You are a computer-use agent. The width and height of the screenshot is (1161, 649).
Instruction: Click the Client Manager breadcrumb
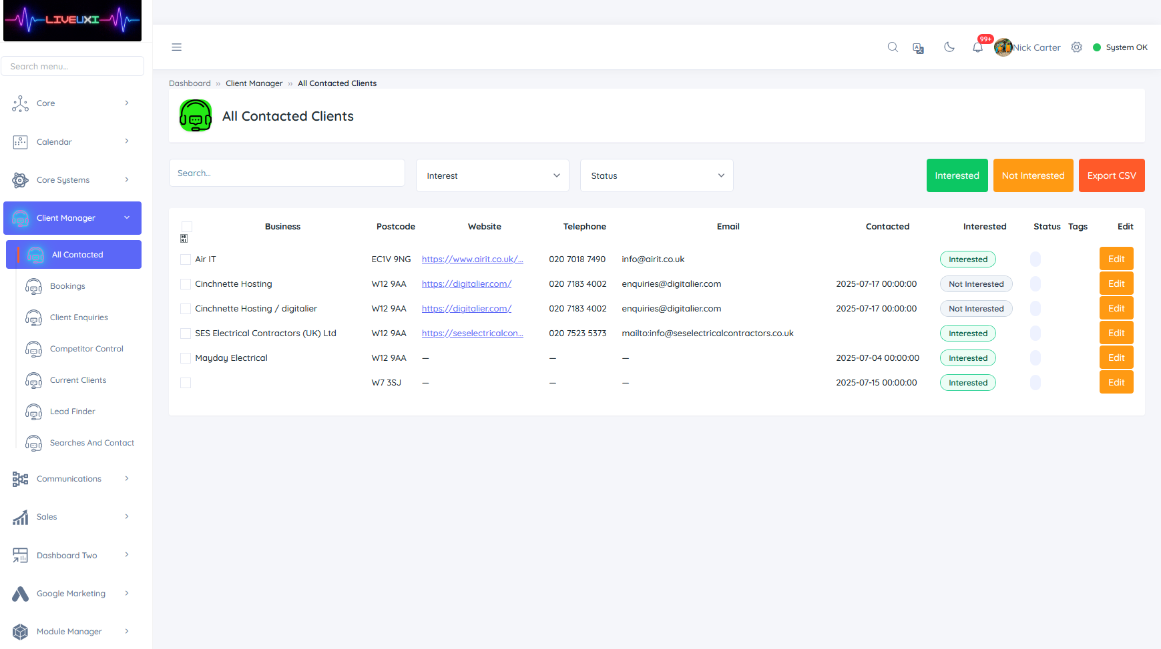(x=254, y=83)
